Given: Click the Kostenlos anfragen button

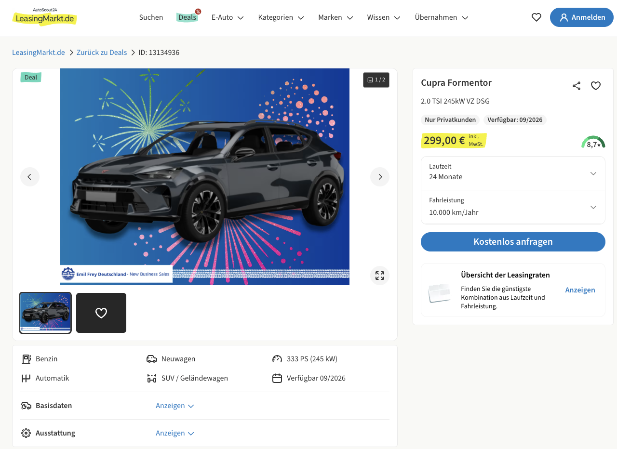Looking at the screenshot, I should [513, 242].
